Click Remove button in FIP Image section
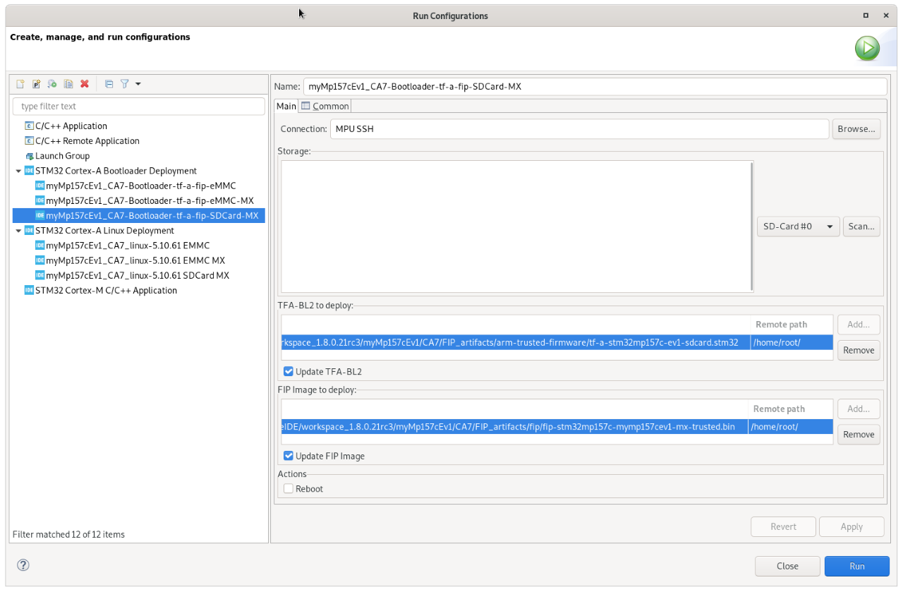The image size is (903, 592). tap(859, 435)
